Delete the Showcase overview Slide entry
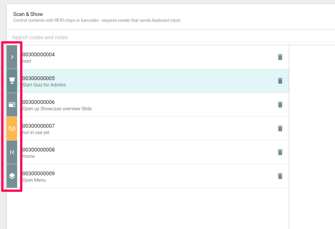This screenshot has width=335, height=229. 280,105
